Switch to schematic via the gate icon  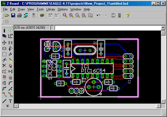tap(34, 15)
